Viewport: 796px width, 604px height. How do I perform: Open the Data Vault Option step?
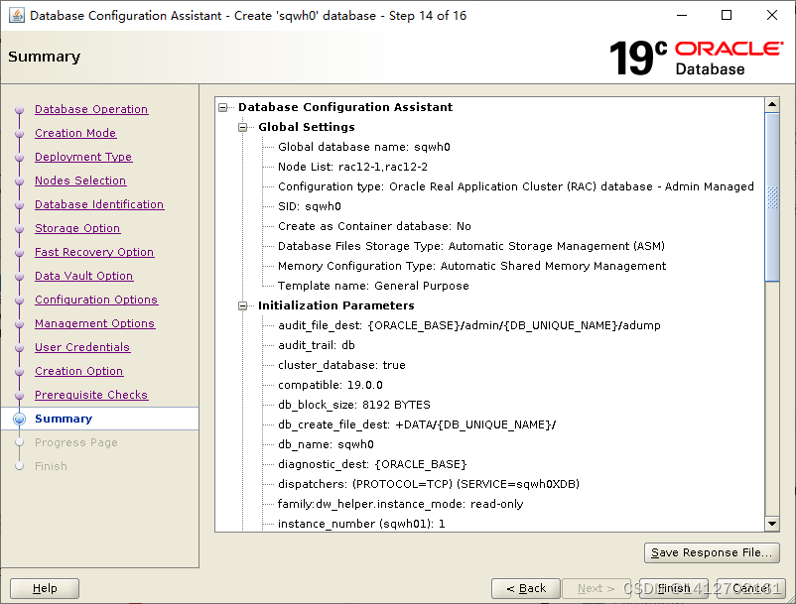pyautogui.click(x=84, y=276)
